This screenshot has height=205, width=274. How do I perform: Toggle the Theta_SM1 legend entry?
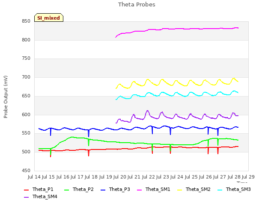tap(154, 189)
